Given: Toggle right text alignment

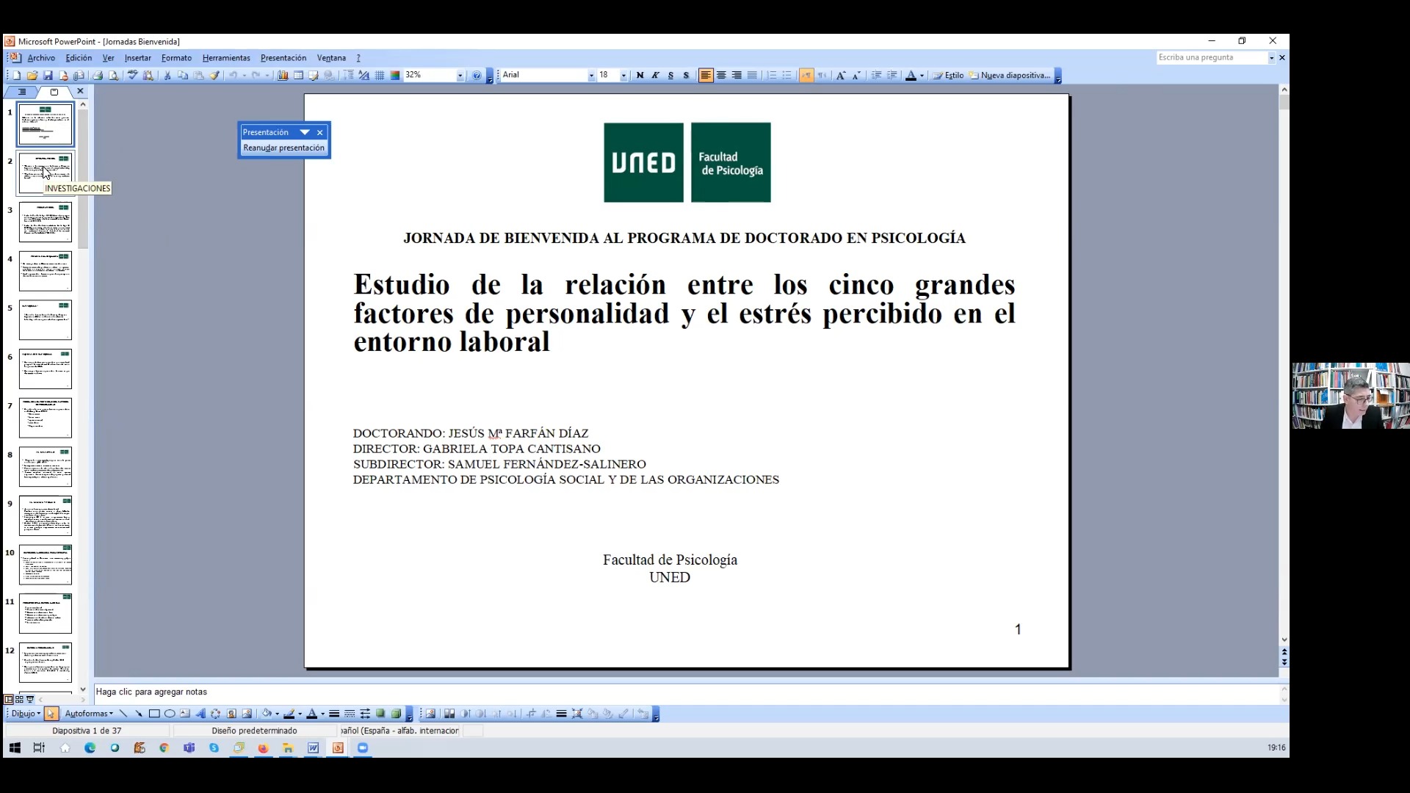Looking at the screenshot, I should click(x=737, y=76).
